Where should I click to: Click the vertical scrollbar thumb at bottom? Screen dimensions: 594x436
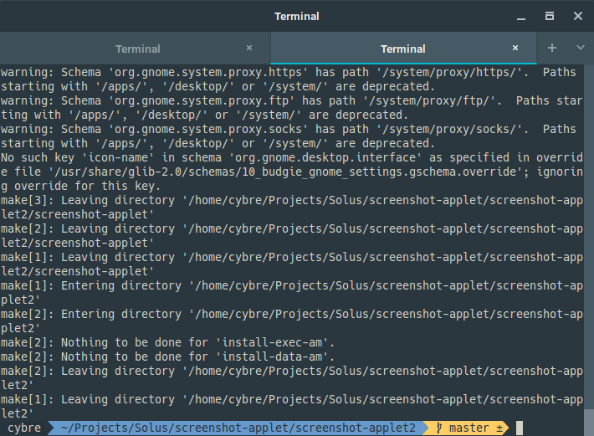[589, 423]
